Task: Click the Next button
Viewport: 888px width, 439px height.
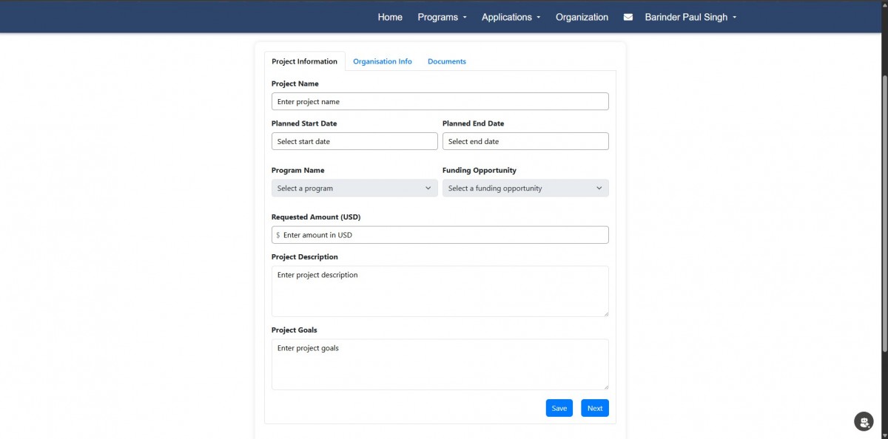Action: coord(595,408)
